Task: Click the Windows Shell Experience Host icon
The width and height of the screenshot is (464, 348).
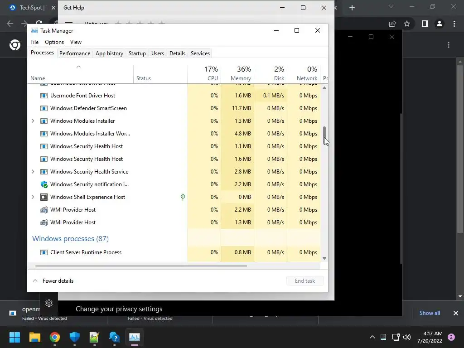Action: tap(44, 197)
